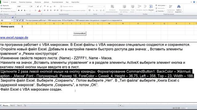Click the top vertical align icon
197x110 pixels.
tap(45, 6)
